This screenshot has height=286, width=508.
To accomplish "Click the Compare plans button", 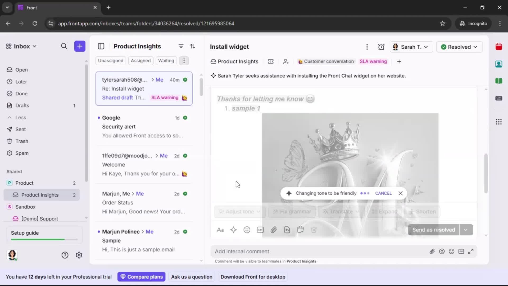I will point(141,277).
